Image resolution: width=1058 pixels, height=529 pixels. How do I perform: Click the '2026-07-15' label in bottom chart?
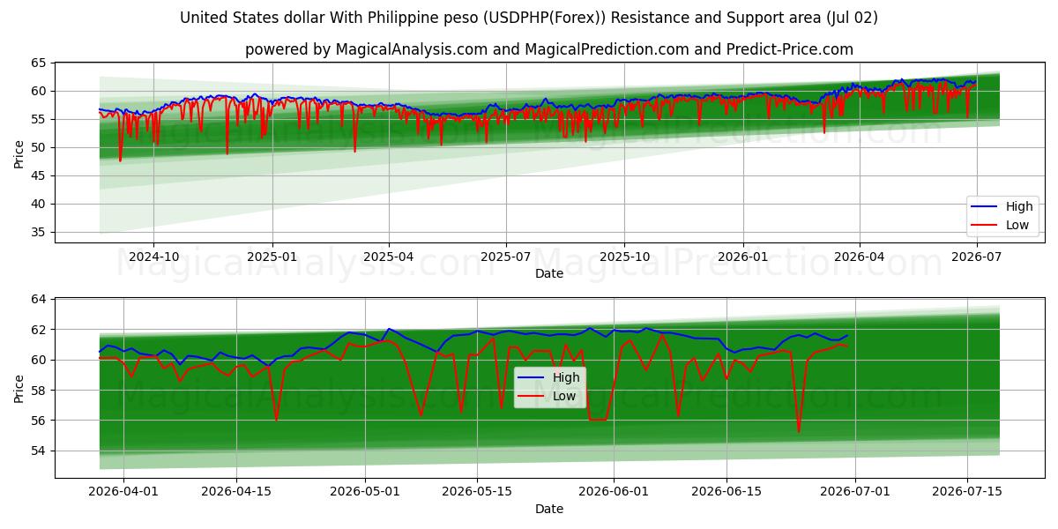pyautogui.click(x=968, y=492)
